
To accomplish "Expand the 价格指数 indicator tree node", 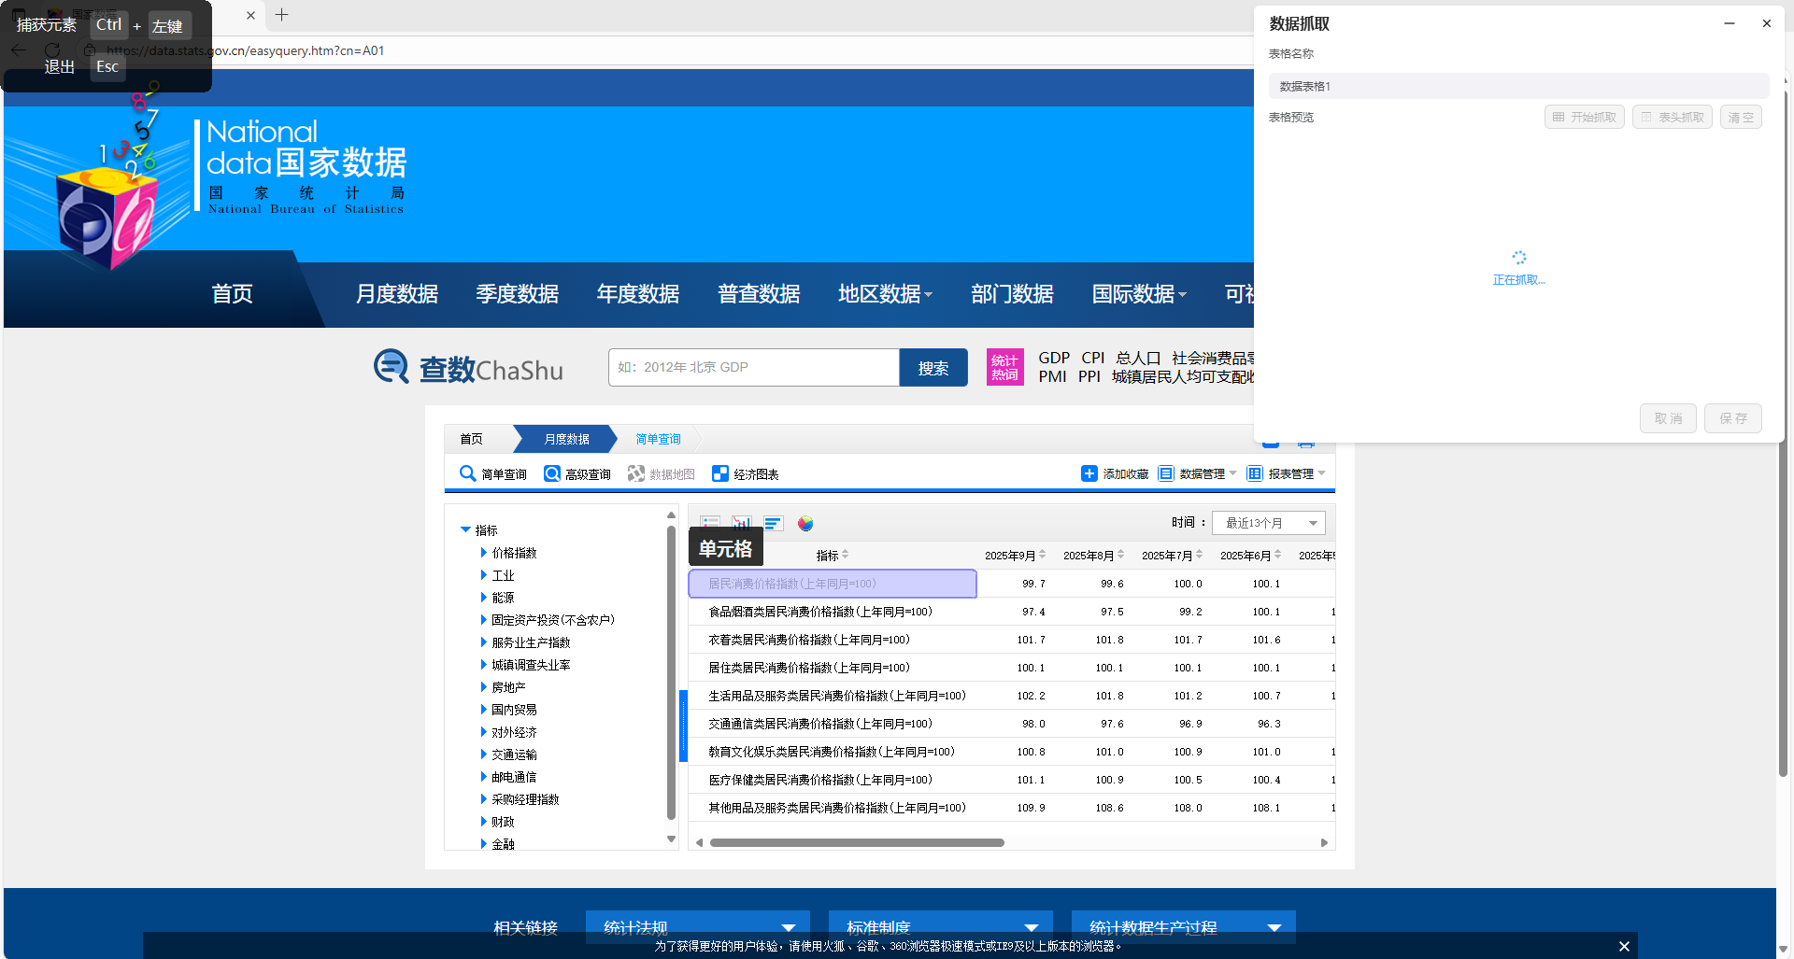I will tap(482, 552).
